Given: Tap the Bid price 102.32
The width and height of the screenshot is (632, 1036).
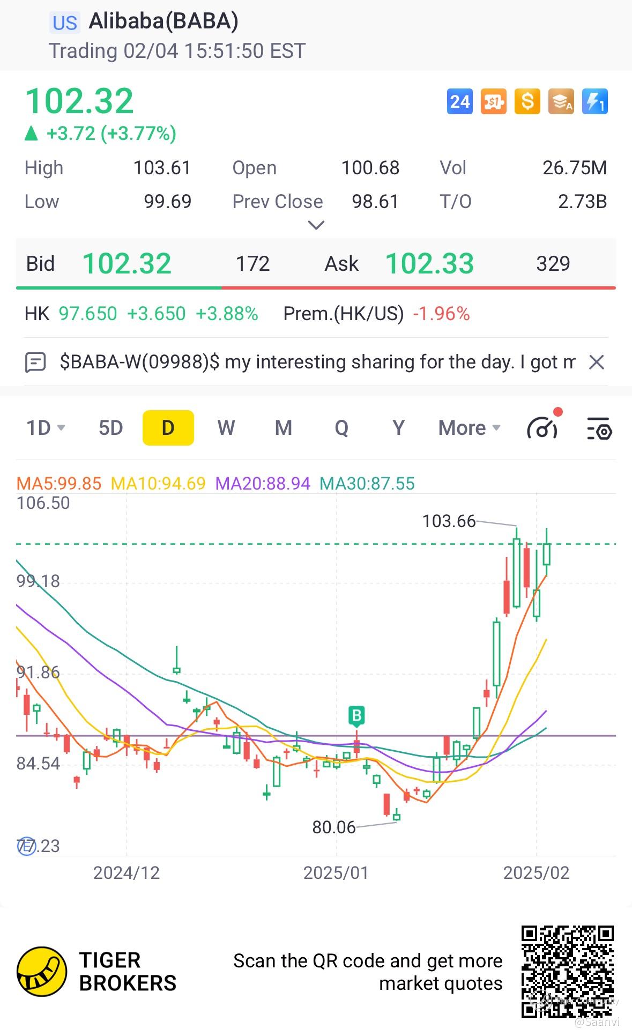Looking at the screenshot, I should point(127,264).
